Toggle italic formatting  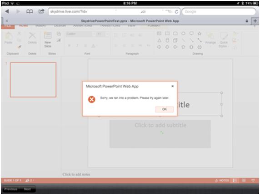77,46
